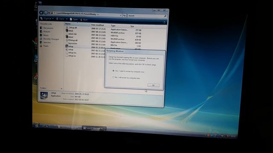273x153 pixels.
Task: Open Help via the question mark icon
Action: pos(164,22)
